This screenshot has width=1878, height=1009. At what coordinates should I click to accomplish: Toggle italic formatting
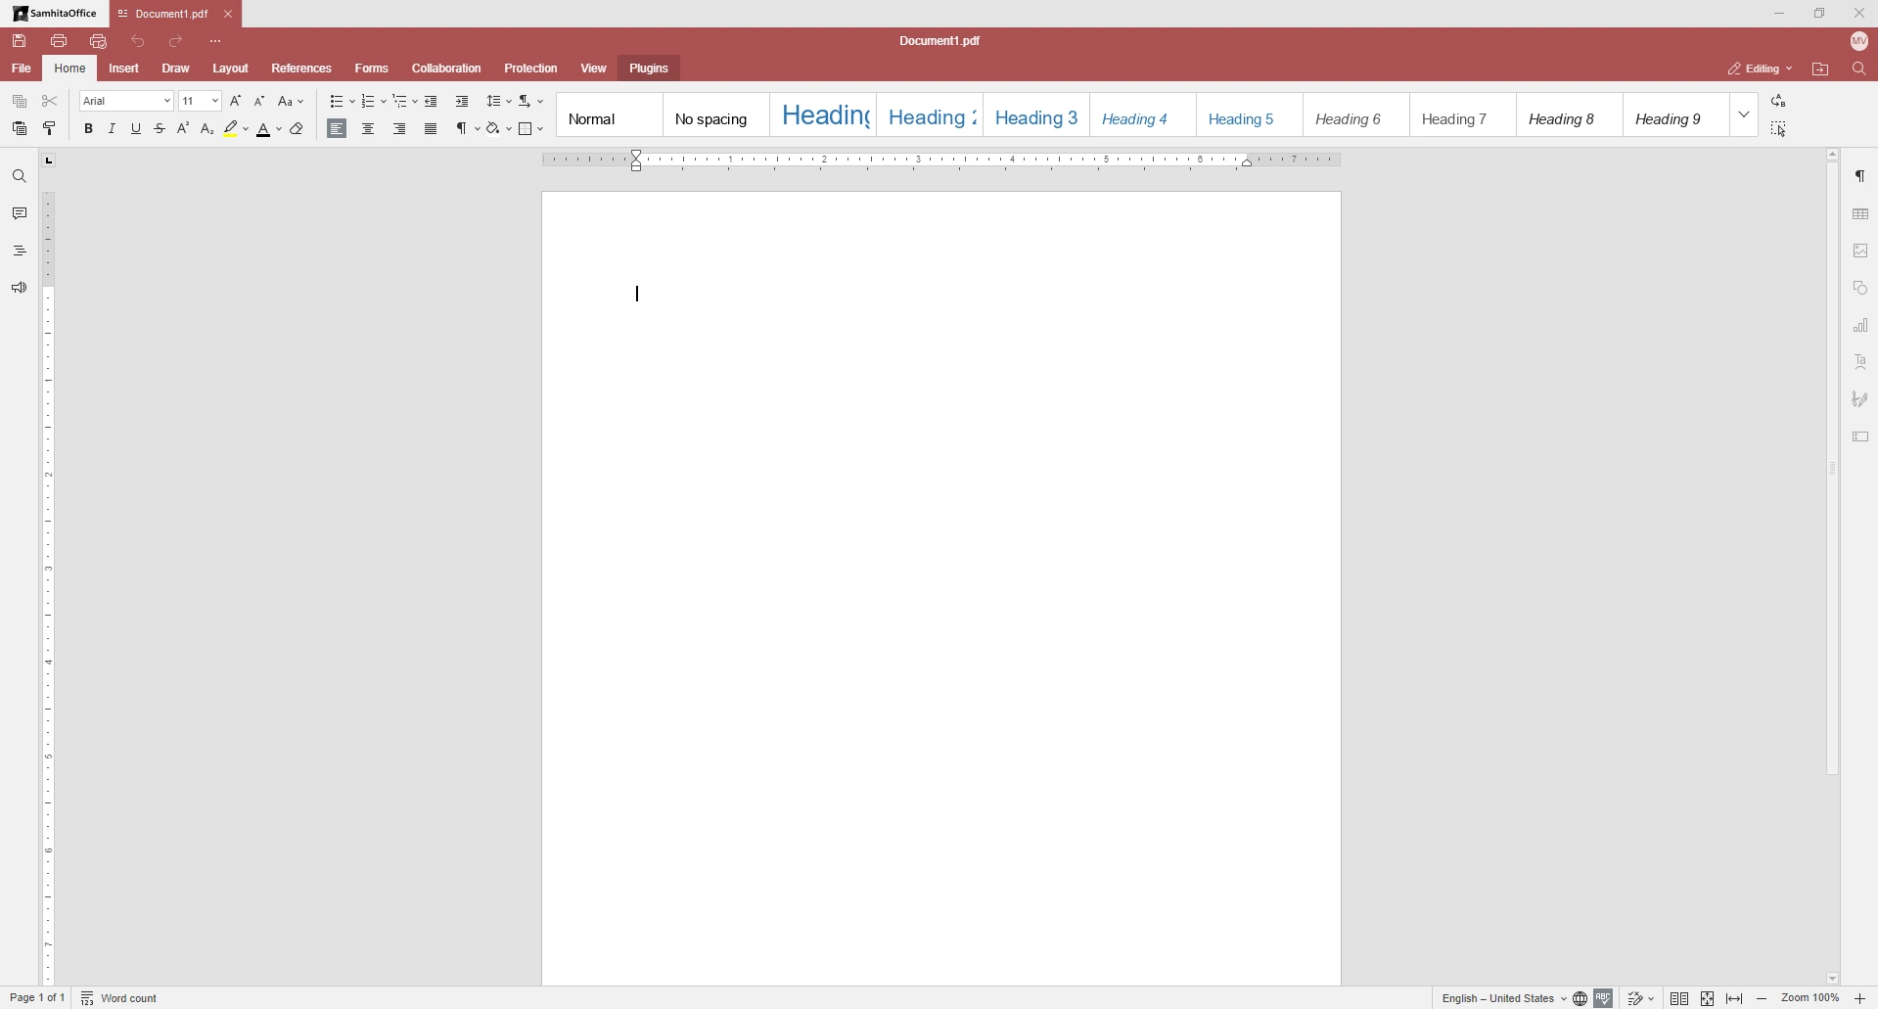(113, 129)
